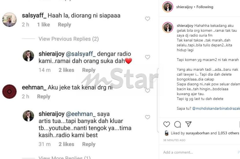240x159 pixels.
Task: Reply to shieraijoy's dengar radio comment
Action: coord(89,70)
